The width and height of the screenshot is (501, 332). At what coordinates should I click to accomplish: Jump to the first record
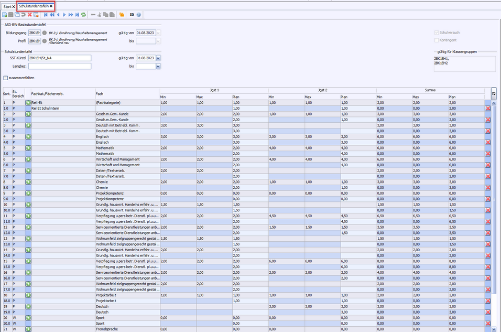click(x=46, y=15)
